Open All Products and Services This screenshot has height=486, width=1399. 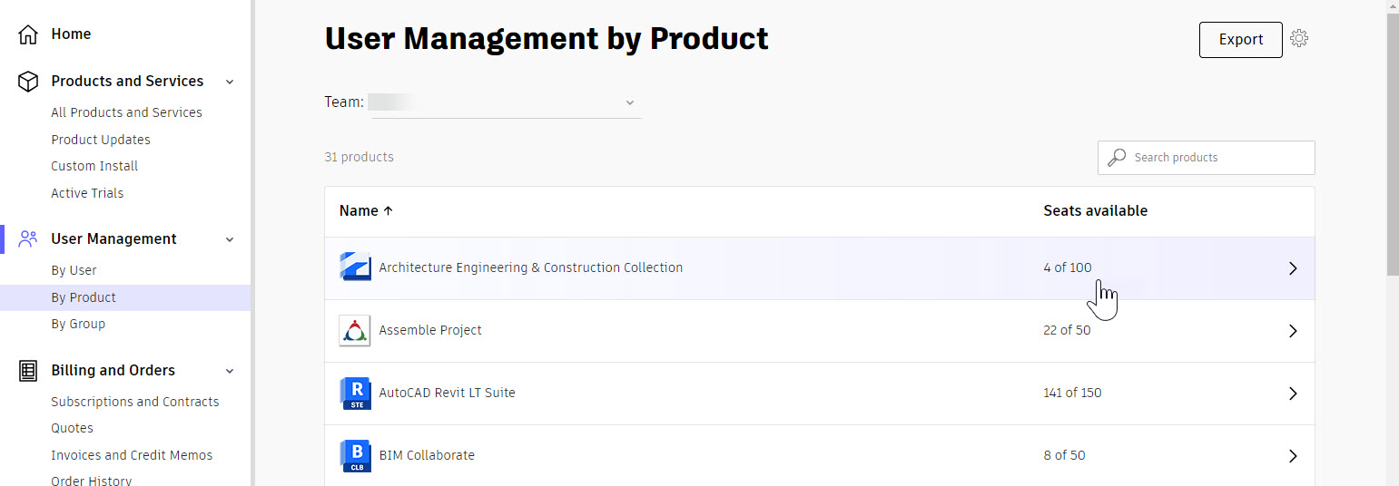pyautogui.click(x=126, y=112)
